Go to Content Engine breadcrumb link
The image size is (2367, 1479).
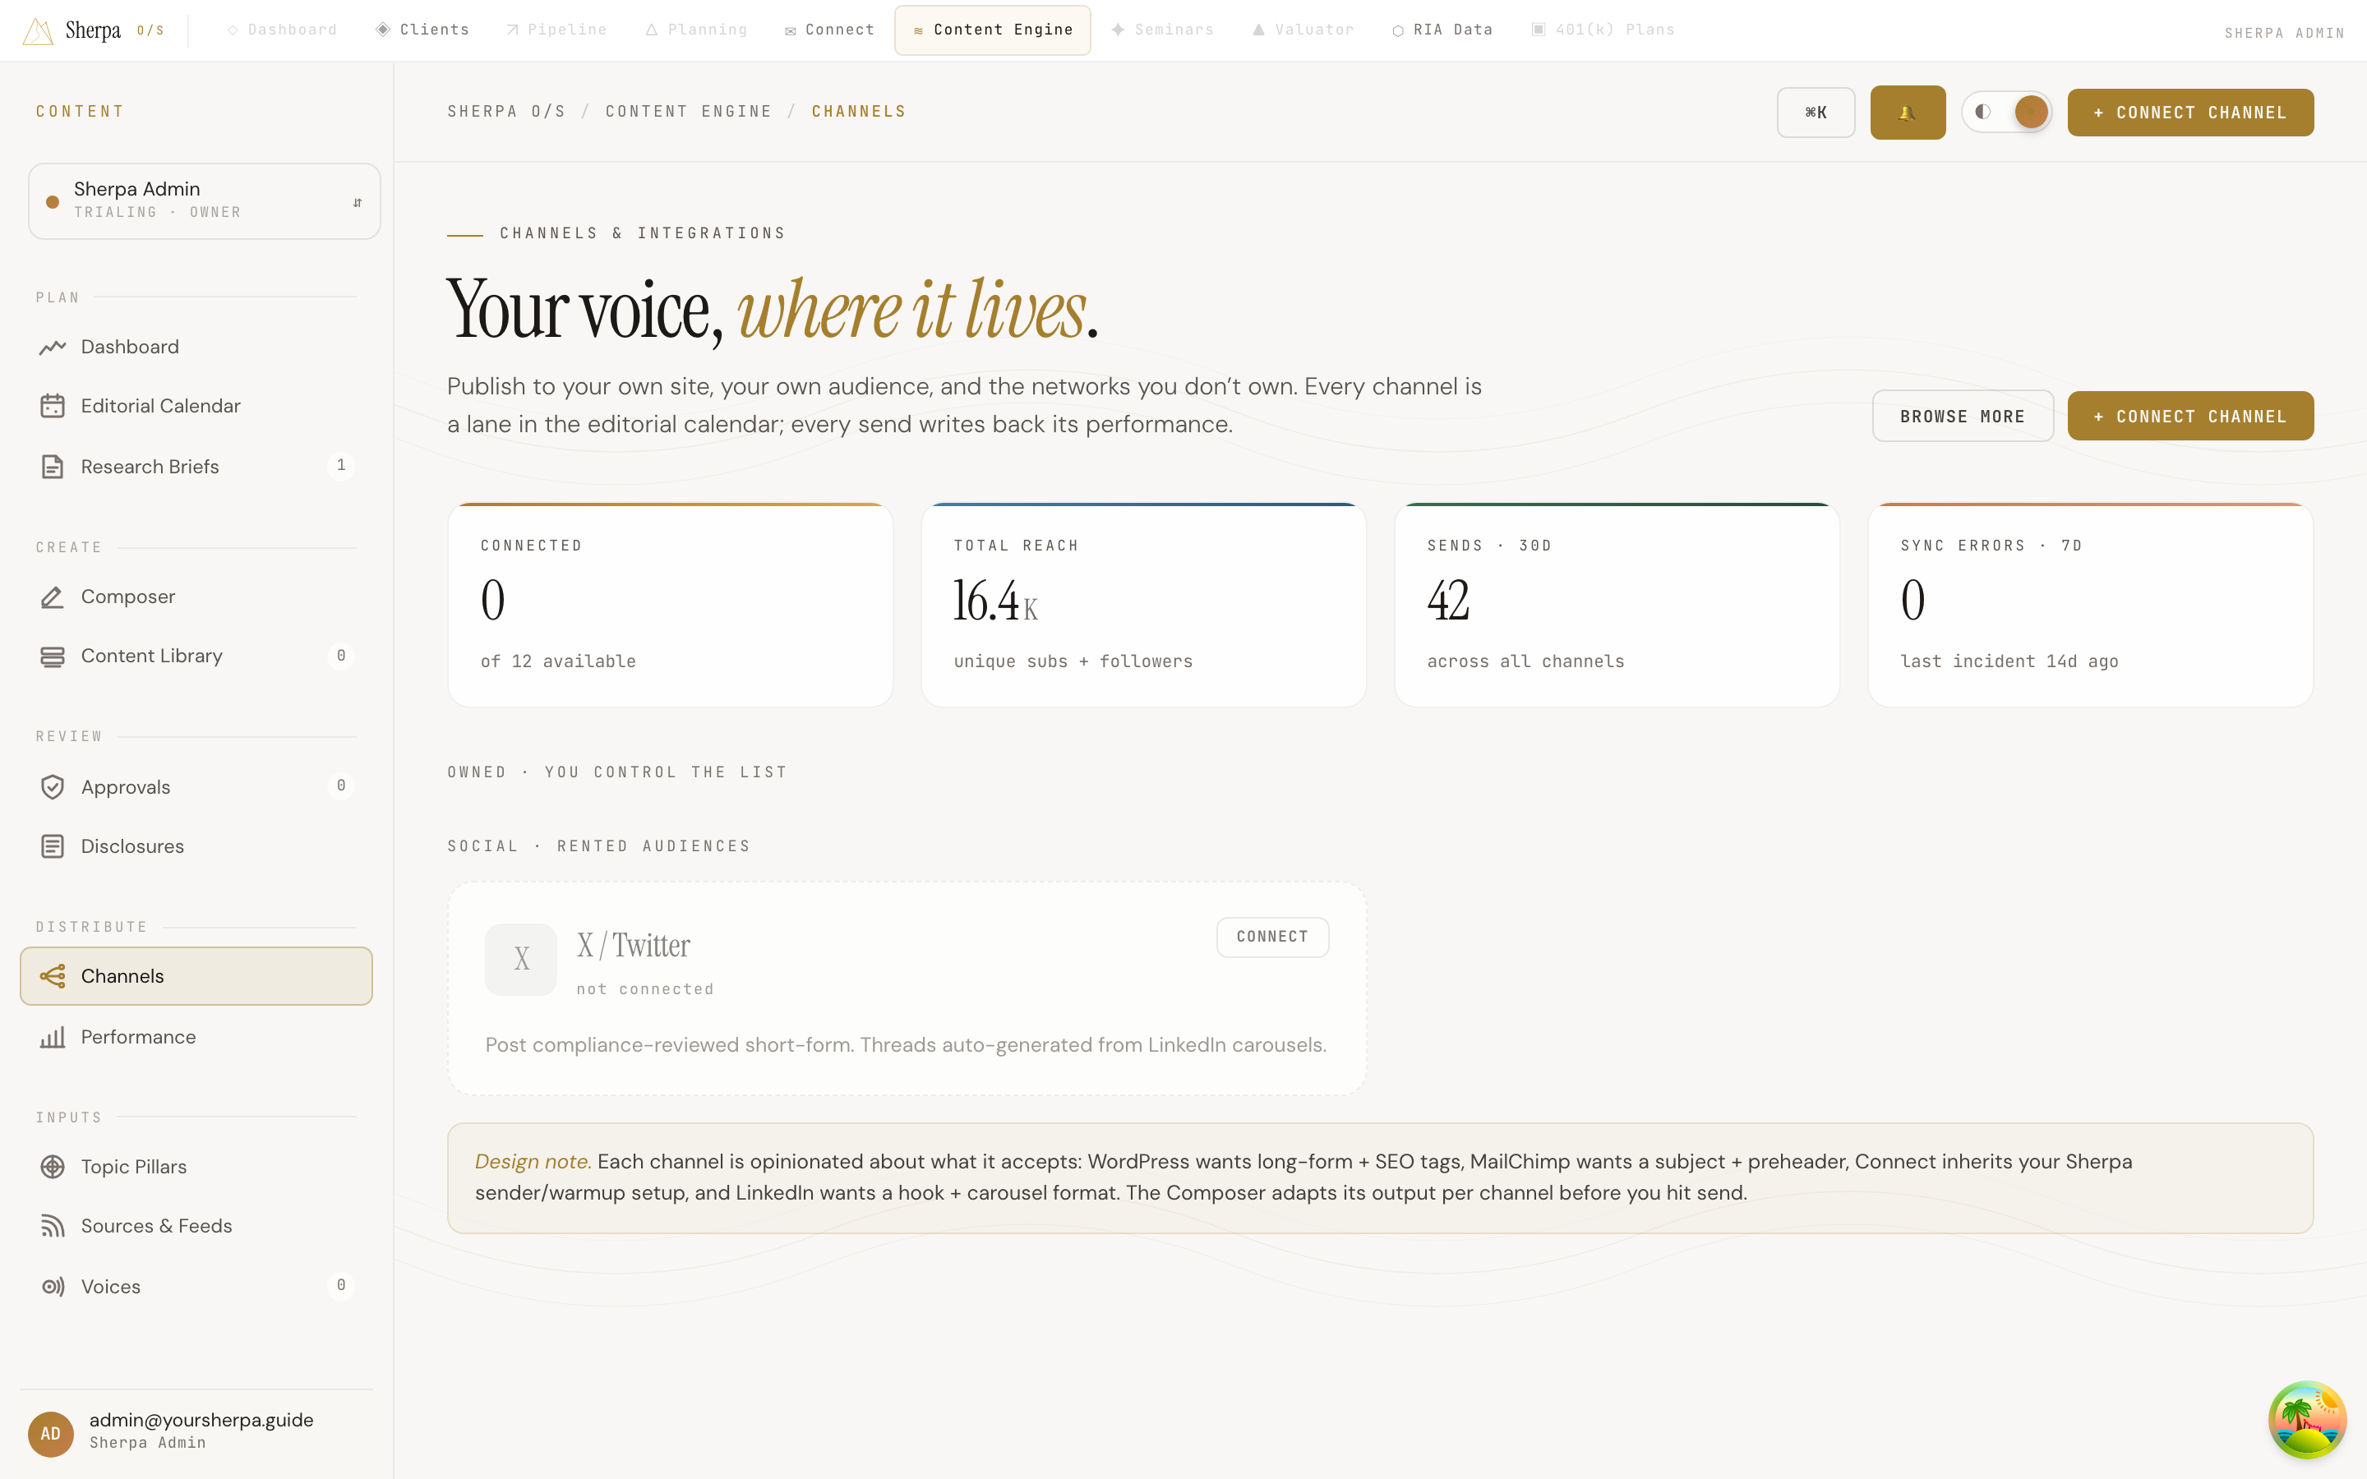(x=688, y=112)
